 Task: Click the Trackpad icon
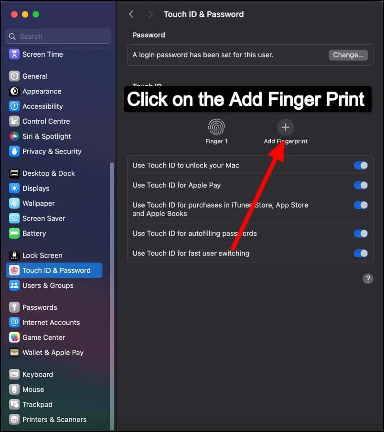click(14, 404)
